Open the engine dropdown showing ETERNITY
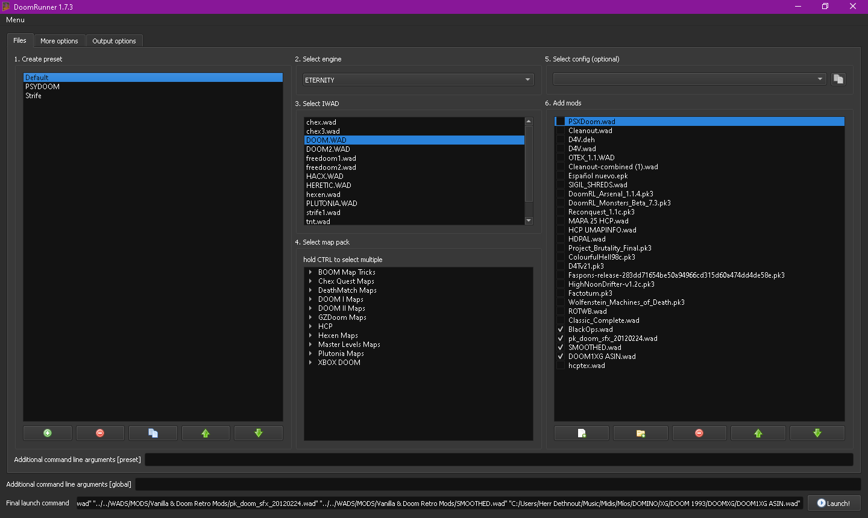868x518 pixels. (x=418, y=80)
